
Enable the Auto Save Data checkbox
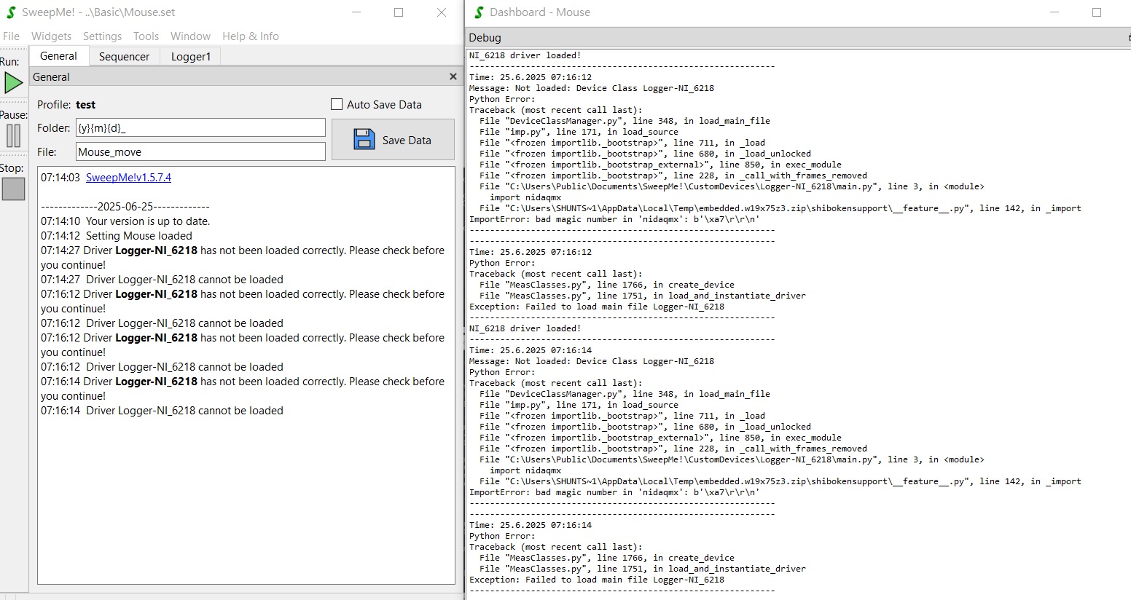pyautogui.click(x=337, y=104)
